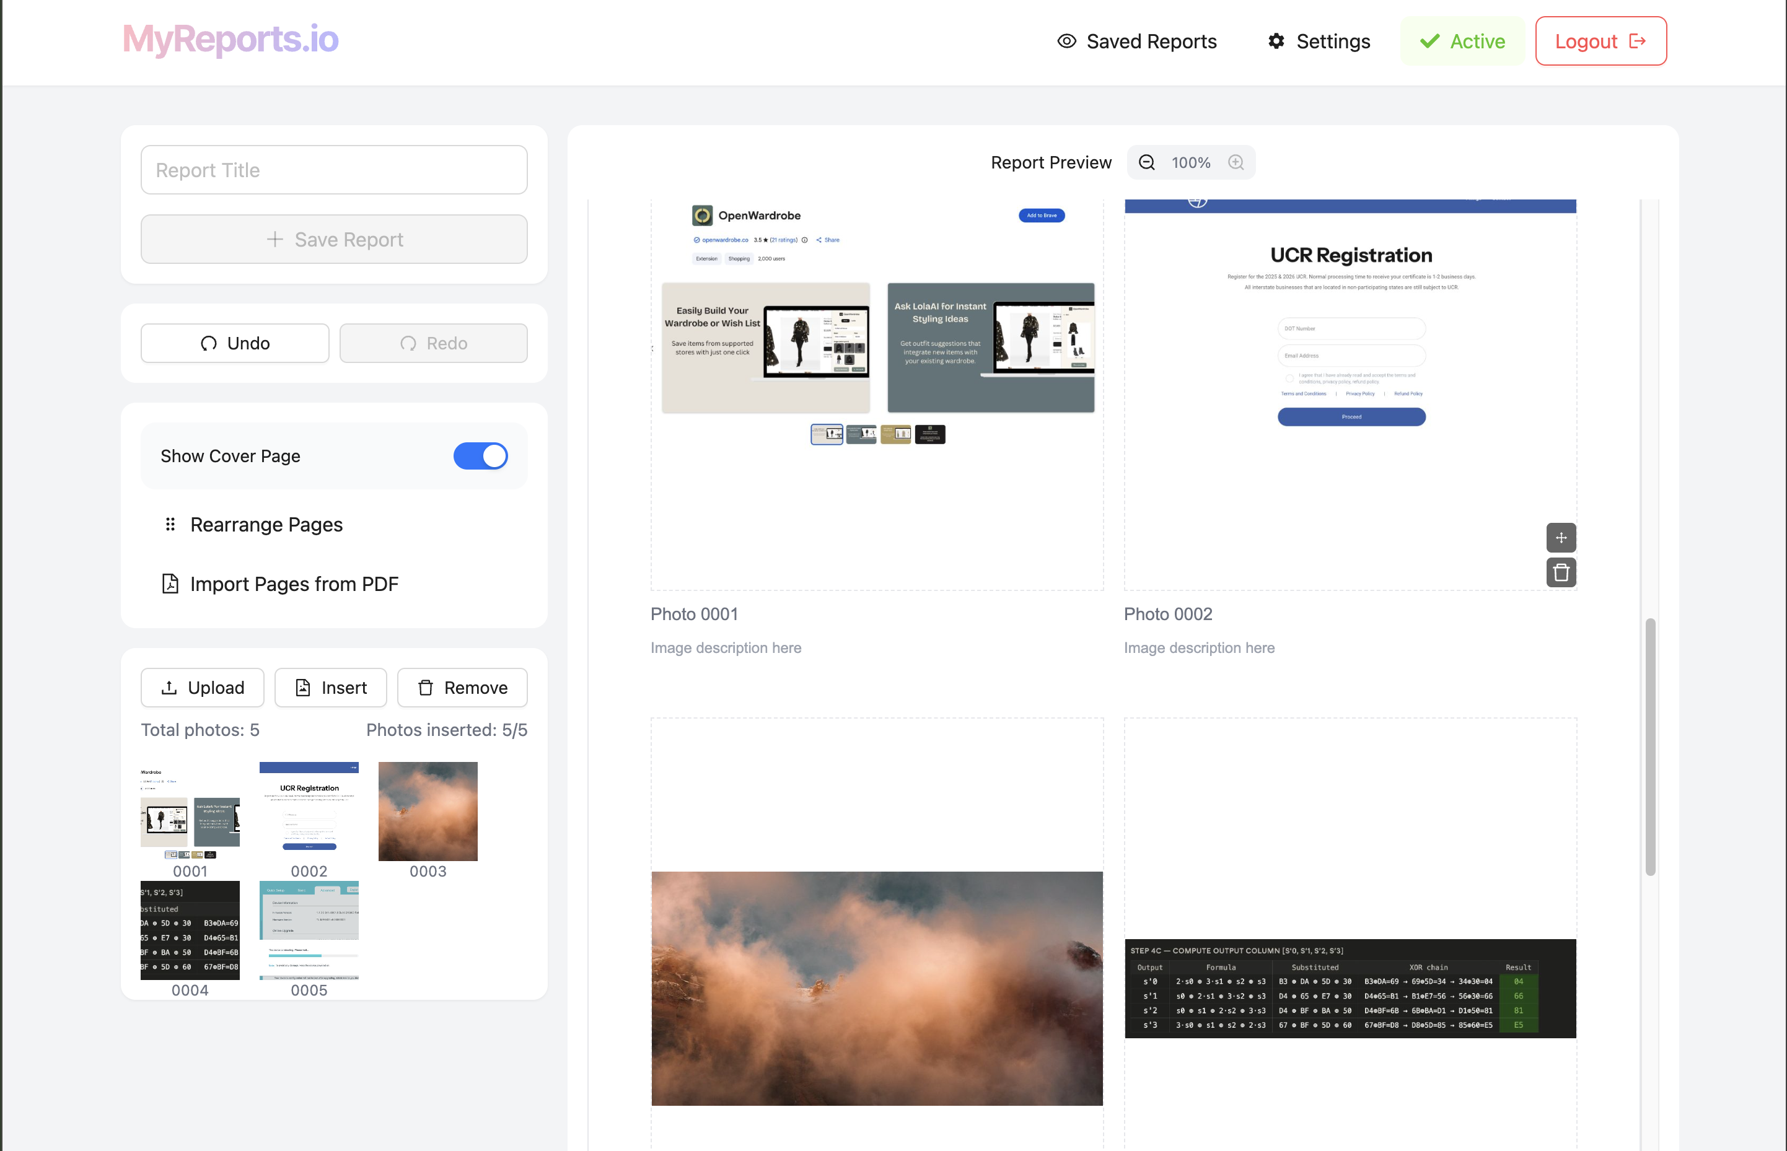The image size is (1787, 1151).
Task: Zoom in the report preview
Action: tap(1236, 162)
